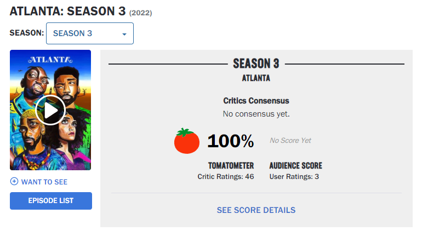The image size is (422, 231).
Task: Click the No consensus yet text
Action: click(x=256, y=114)
